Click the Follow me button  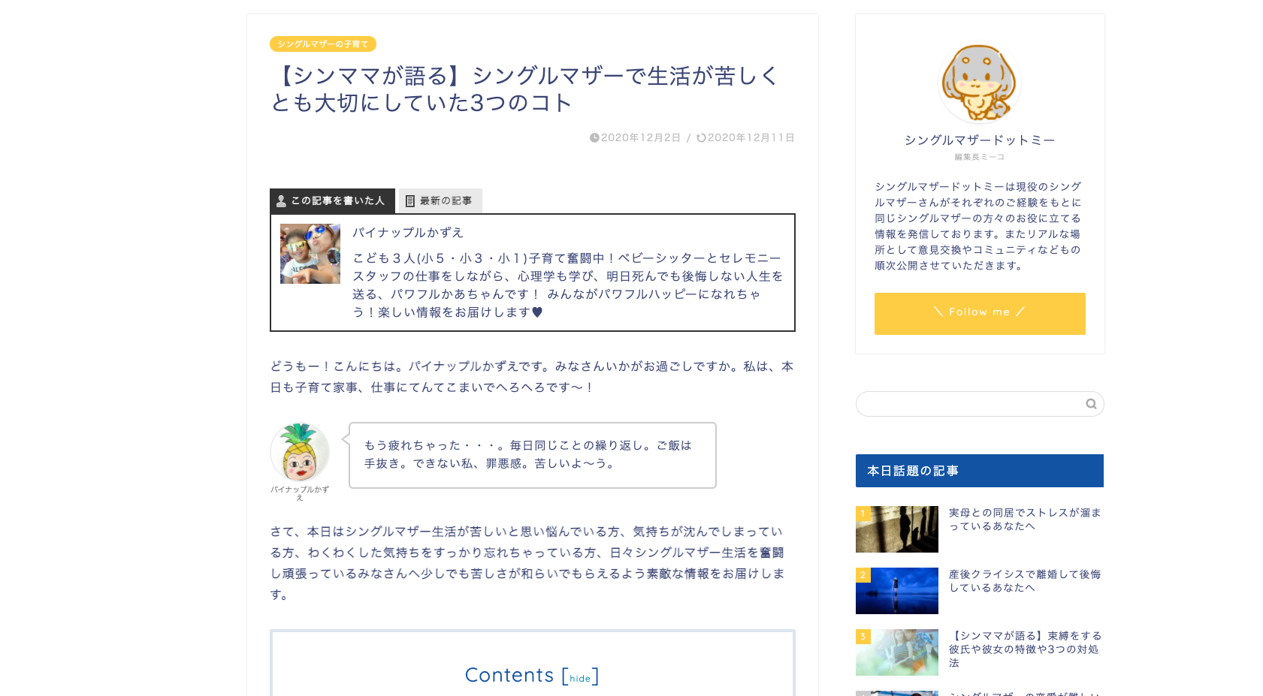980,313
